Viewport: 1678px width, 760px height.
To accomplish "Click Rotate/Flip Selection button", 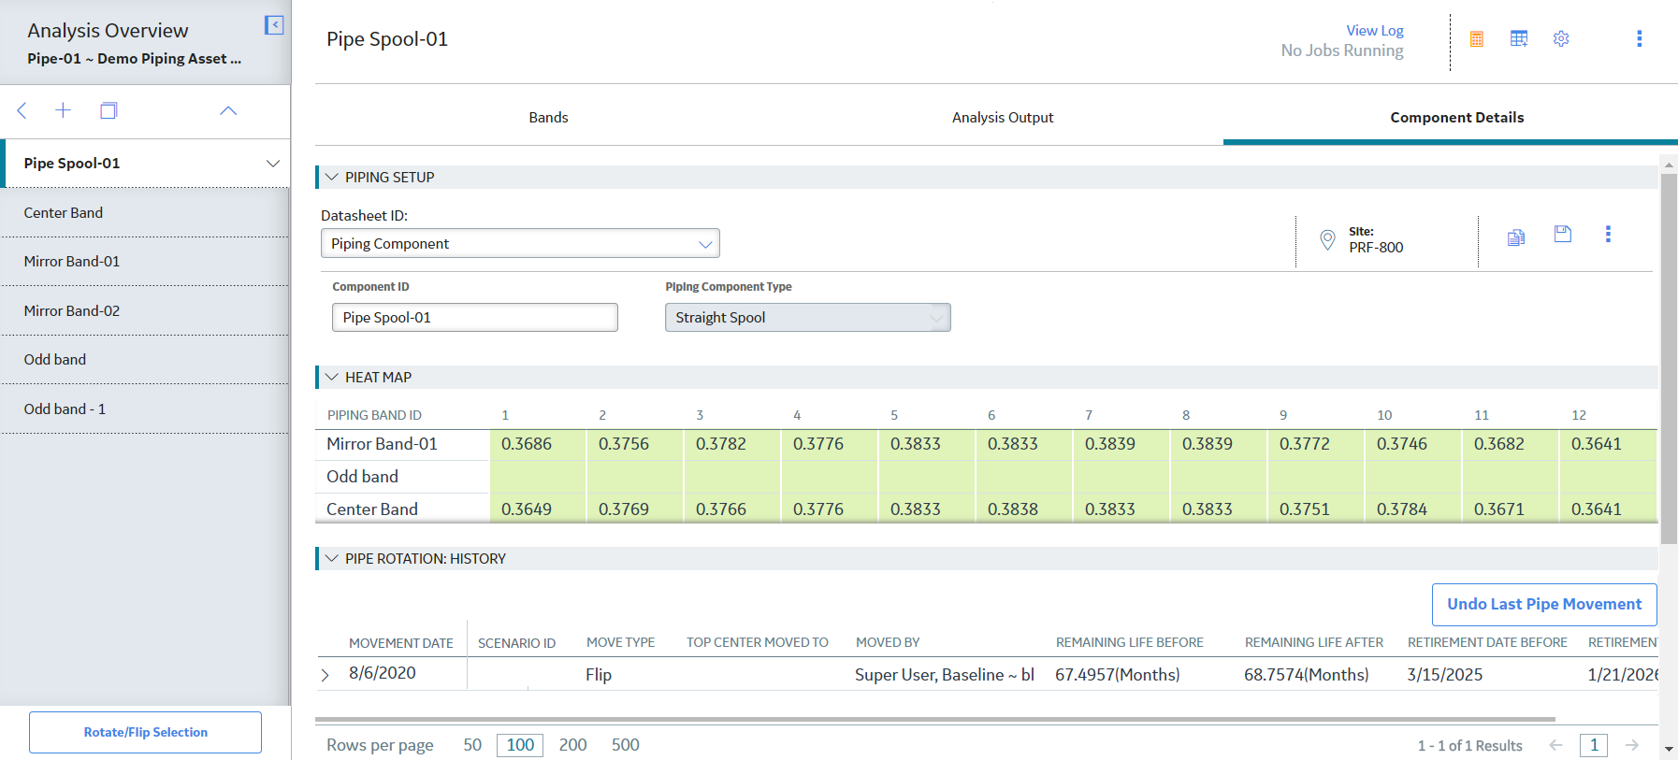I will (145, 732).
